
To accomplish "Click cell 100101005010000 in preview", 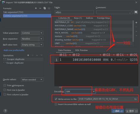I will 87,60.
